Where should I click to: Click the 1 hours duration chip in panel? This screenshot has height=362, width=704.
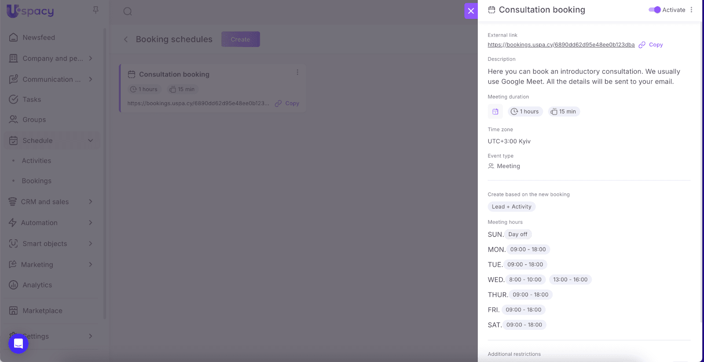click(x=525, y=112)
